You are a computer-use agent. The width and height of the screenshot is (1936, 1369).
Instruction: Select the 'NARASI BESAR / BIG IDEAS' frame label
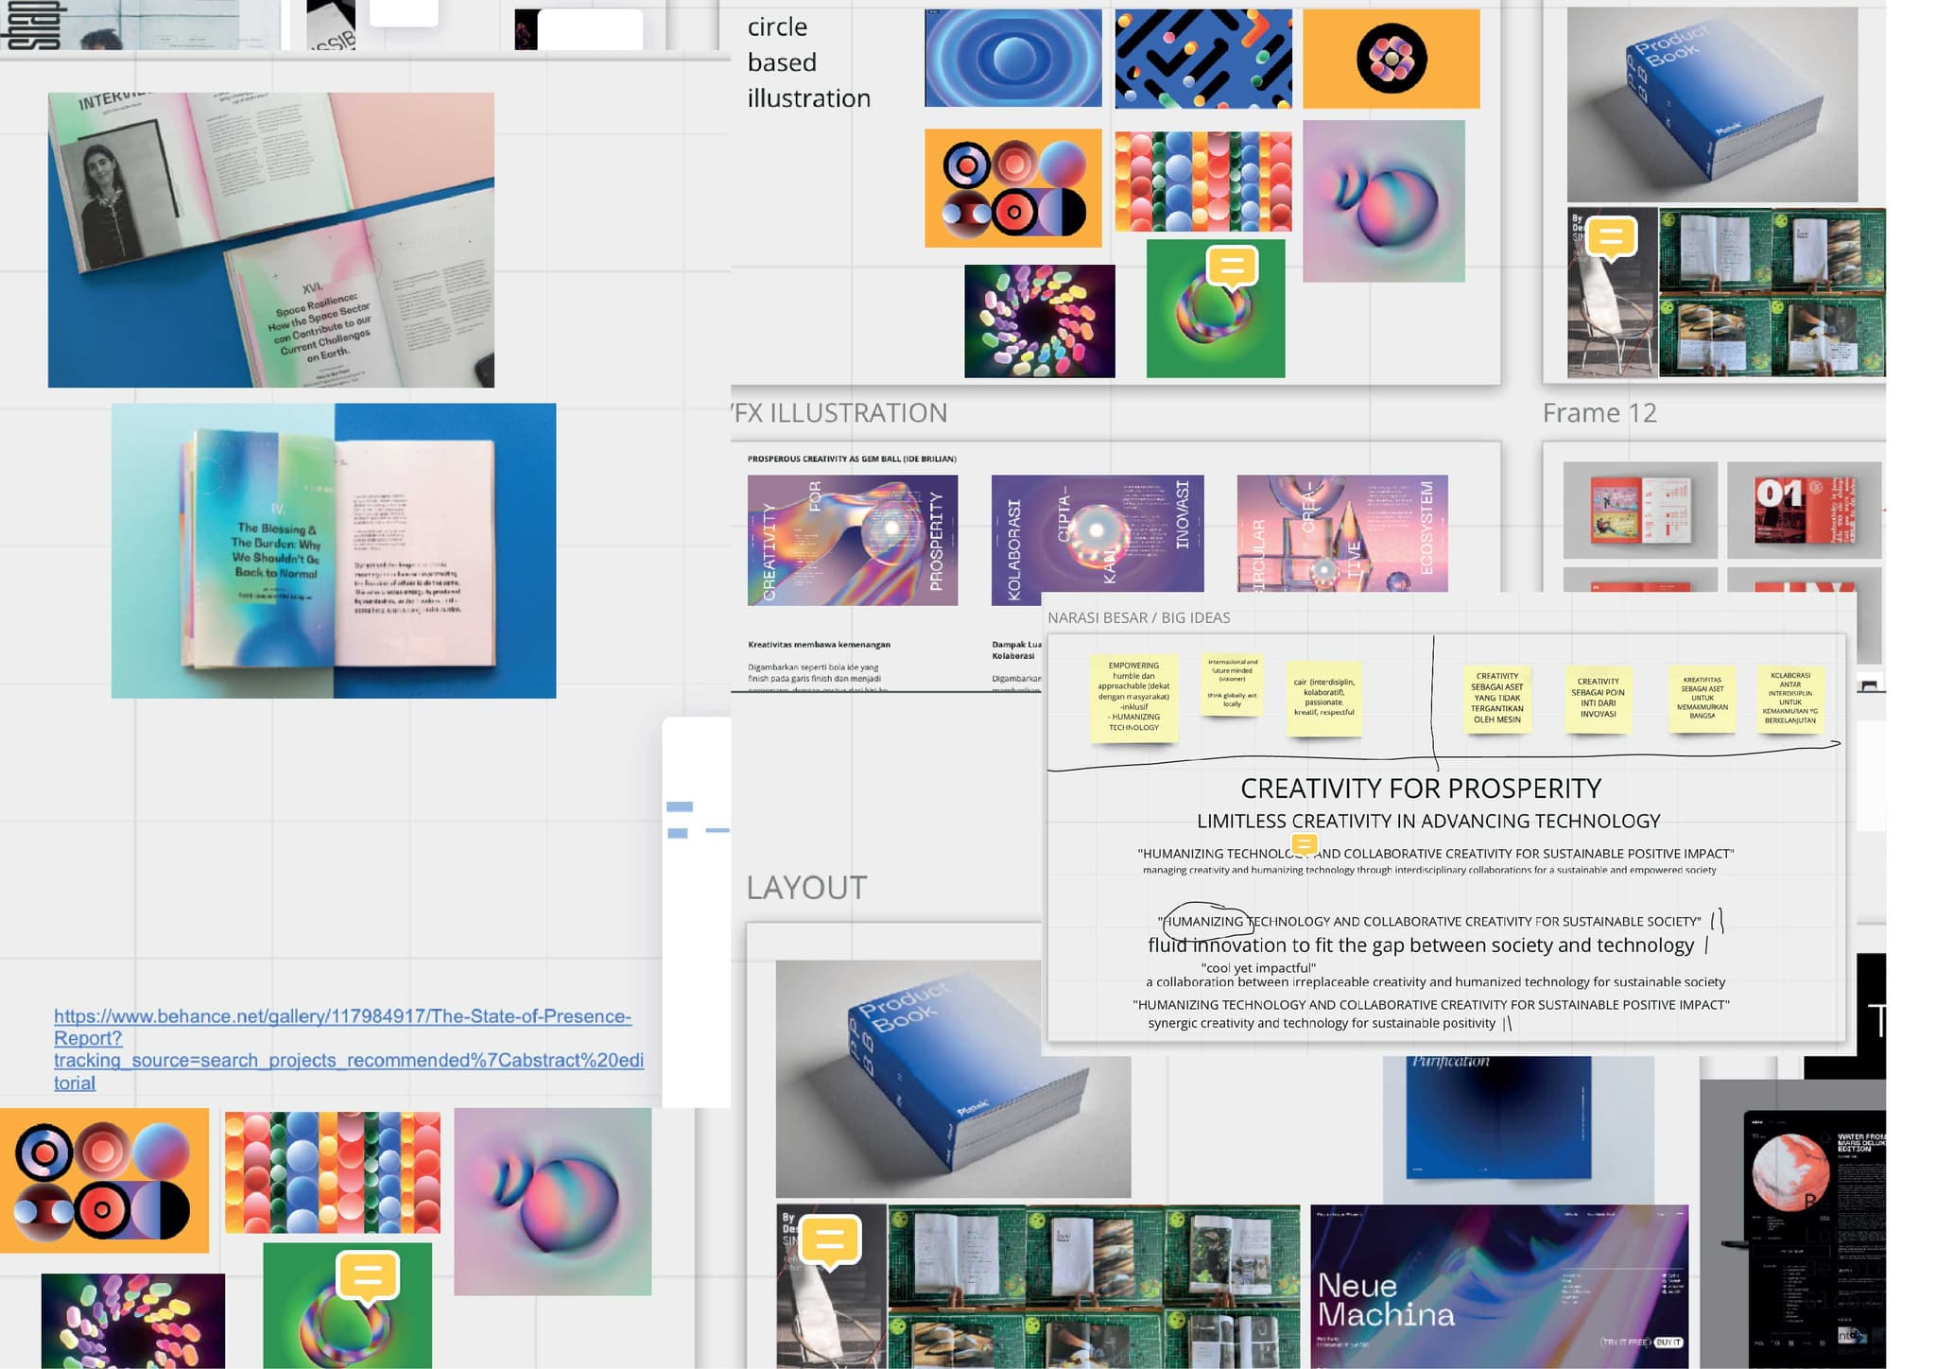point(1138,617)
